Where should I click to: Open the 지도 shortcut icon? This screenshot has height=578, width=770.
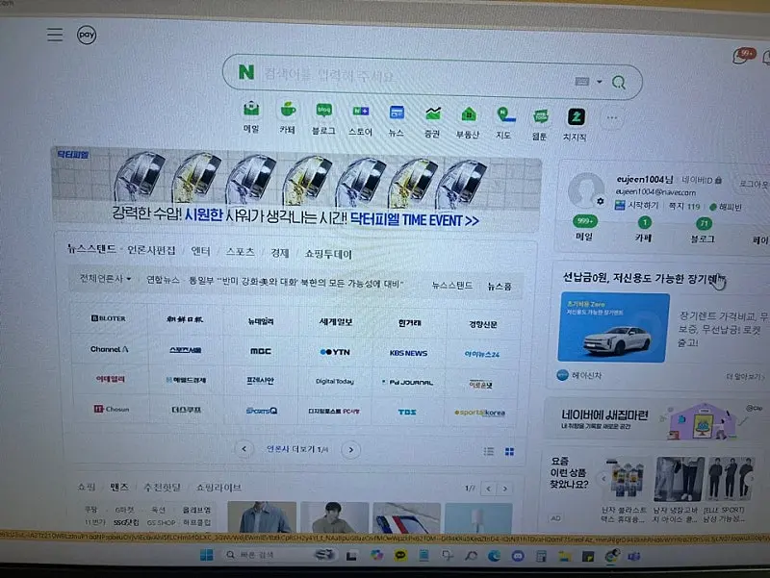504,115
